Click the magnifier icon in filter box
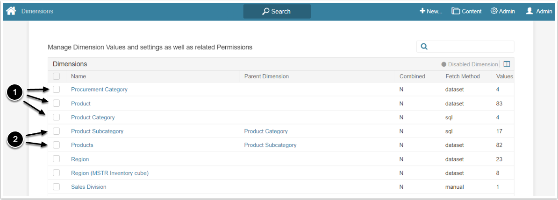 point(424,47)
